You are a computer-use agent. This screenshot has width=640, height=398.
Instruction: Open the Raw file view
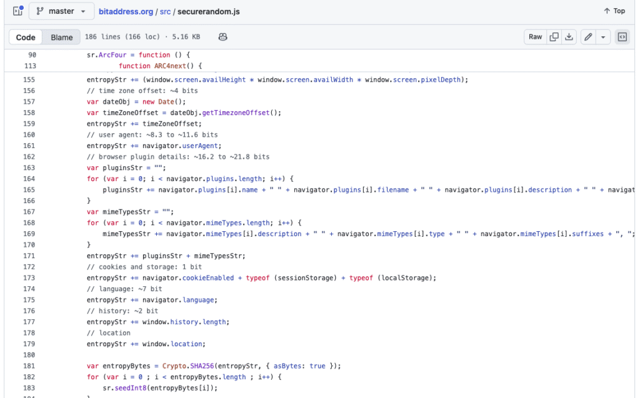[x=535, y=37]
